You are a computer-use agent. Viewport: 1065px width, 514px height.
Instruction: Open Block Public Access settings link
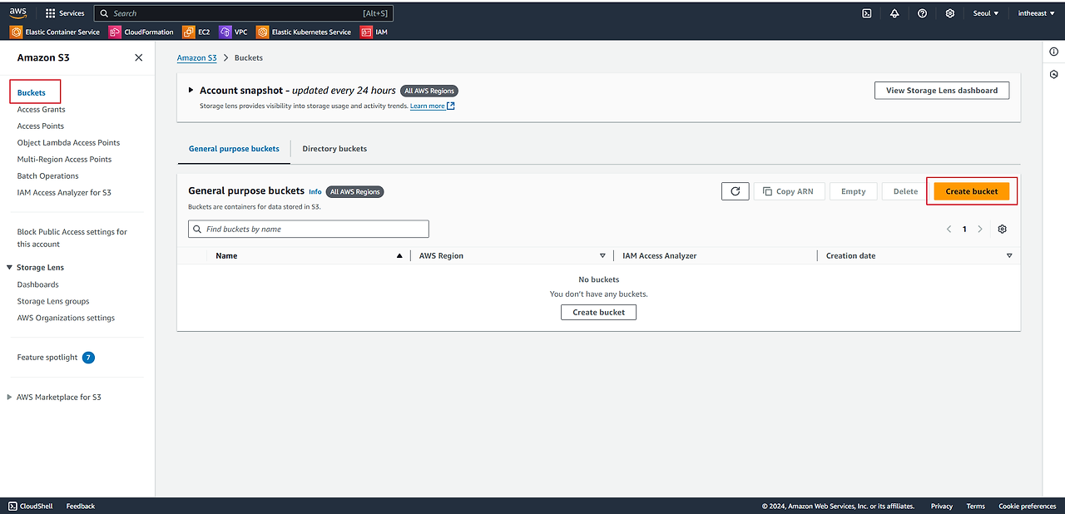tap(72, 238)
